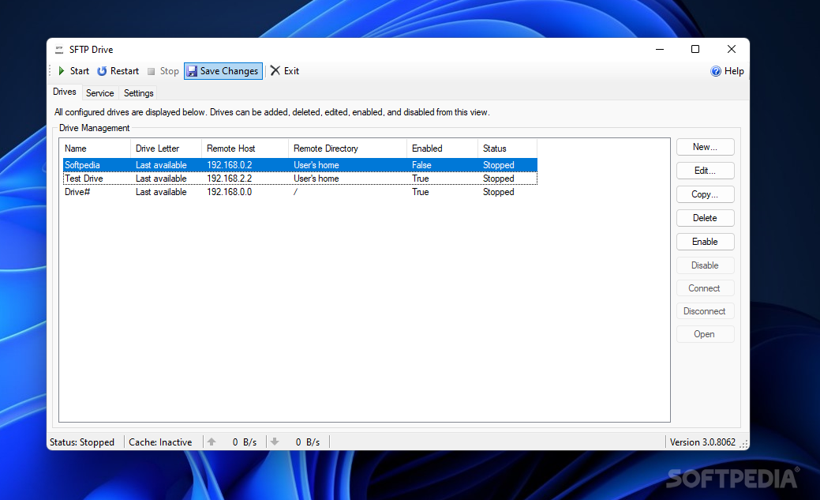Click the "/" remote directory cell
Image resolution: width=820 pixels, height=500 pixels.
(x=295, y=192)
